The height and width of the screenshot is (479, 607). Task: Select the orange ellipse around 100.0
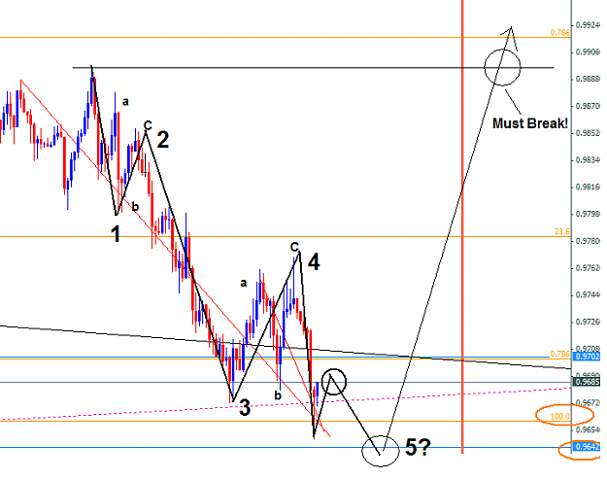coord(565,416)
